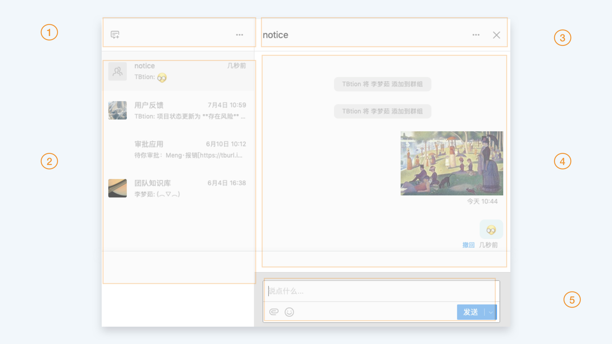Screen dimensions: 612x344
Task: Click the emoji in notice row preview
Action: click(x=162, y=77)
